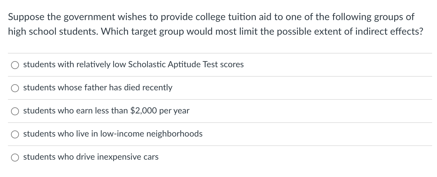Click the 'students who live in low-income neighborhoods' label
Screen dimensions: 437x177
[x=113, y=134]
